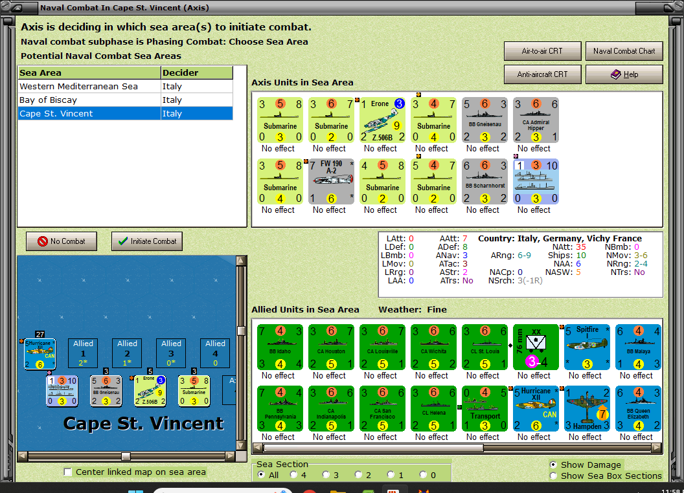Viewport: 684px width, 493px height.
Task: Select the light blue convoy unit in Axis units
Action: coord(536,181)
